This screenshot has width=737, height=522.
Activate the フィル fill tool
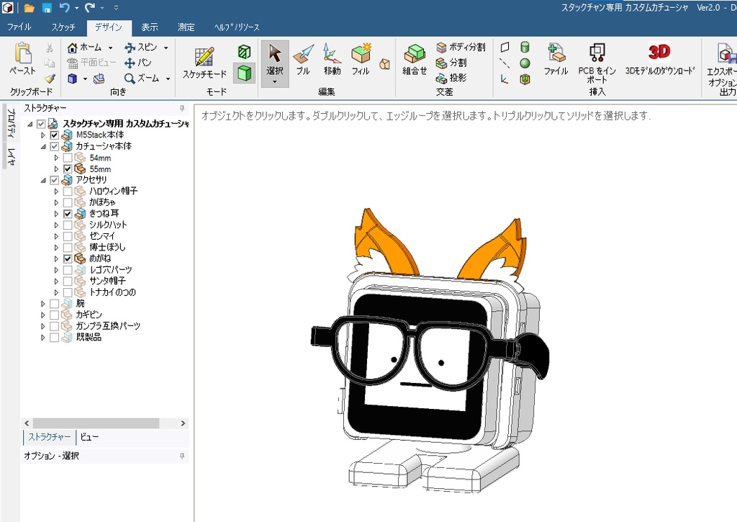[x=361, y=59]
